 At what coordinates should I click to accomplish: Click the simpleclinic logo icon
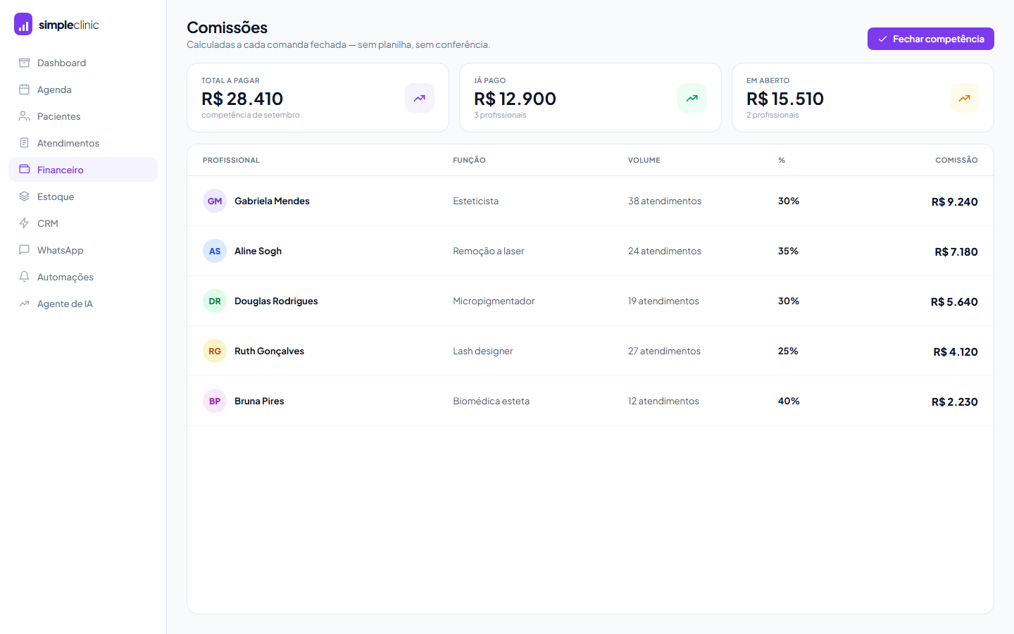click(x=23, y=24)
